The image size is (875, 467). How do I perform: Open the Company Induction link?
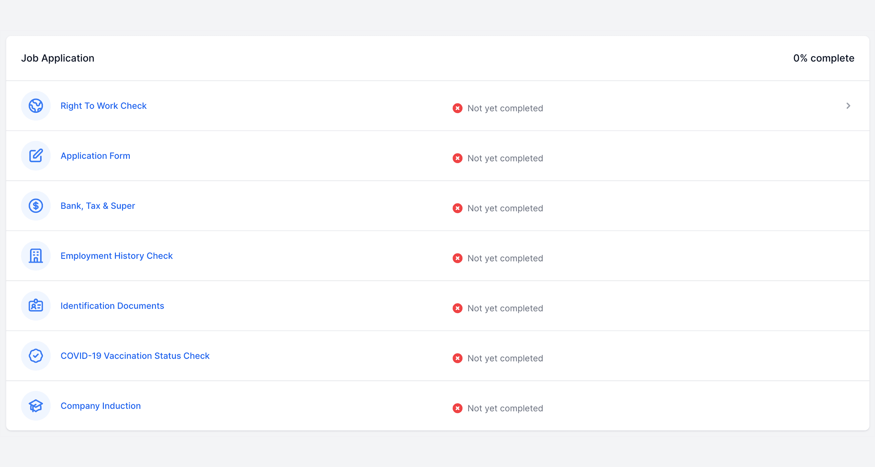coord(100,406)
